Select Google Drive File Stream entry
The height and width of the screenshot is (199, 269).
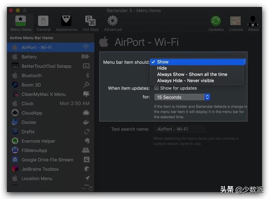51,160
